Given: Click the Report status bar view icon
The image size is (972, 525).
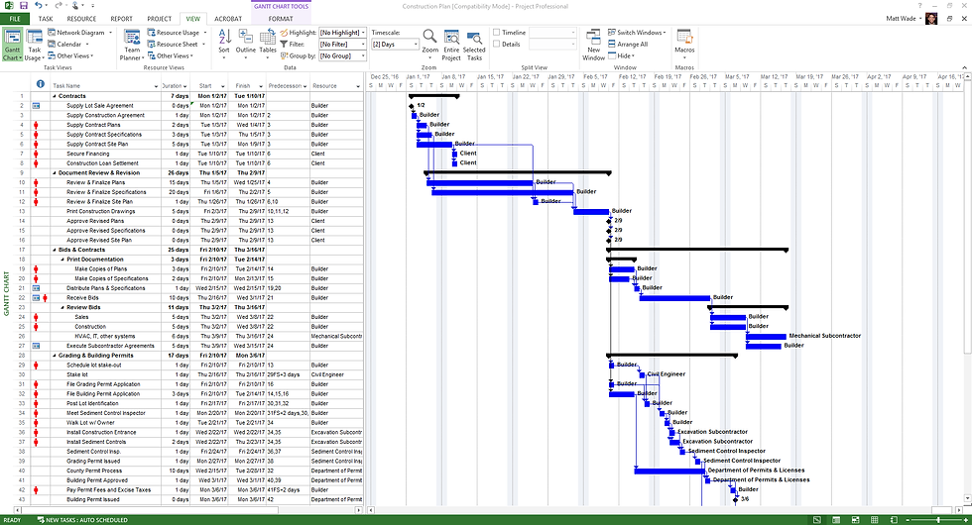Looking at the screenshot, I should pos(894,520).
